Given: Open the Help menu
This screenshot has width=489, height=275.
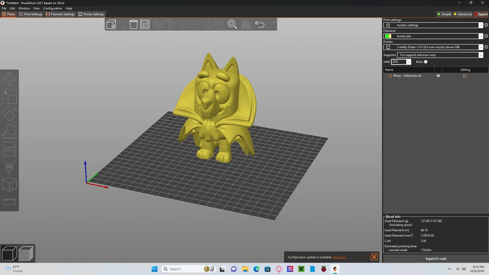Looking at the screenshot, I should (x=69, y=8).
